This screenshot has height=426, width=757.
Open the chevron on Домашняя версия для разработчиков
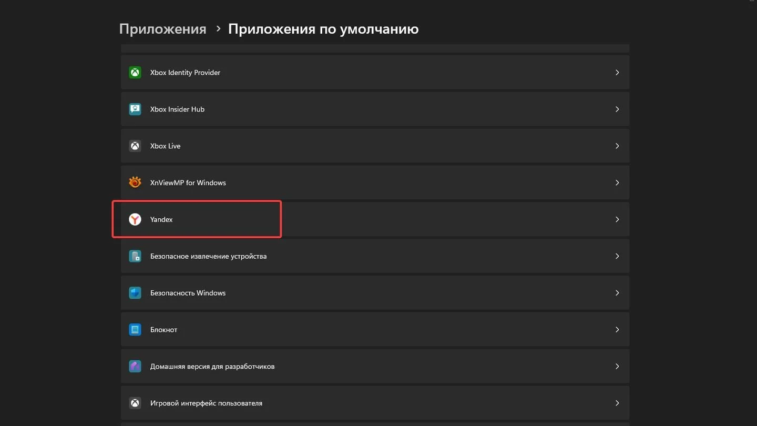617,367
